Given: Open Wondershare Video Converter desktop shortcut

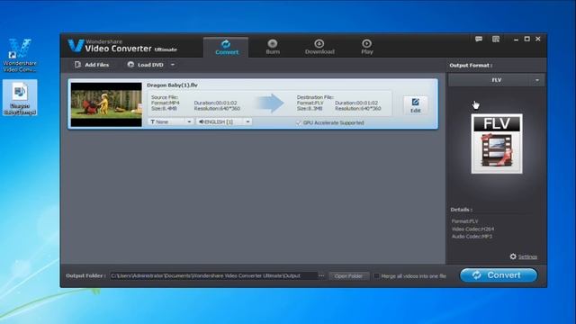Looking at the screenshot, I should point(20,55).
